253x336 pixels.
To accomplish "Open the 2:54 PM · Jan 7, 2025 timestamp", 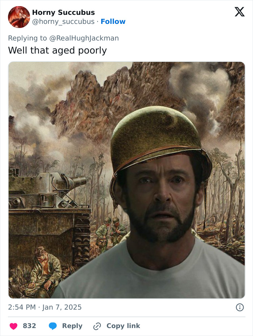I will pyautogui.click(x=45, y=307).
